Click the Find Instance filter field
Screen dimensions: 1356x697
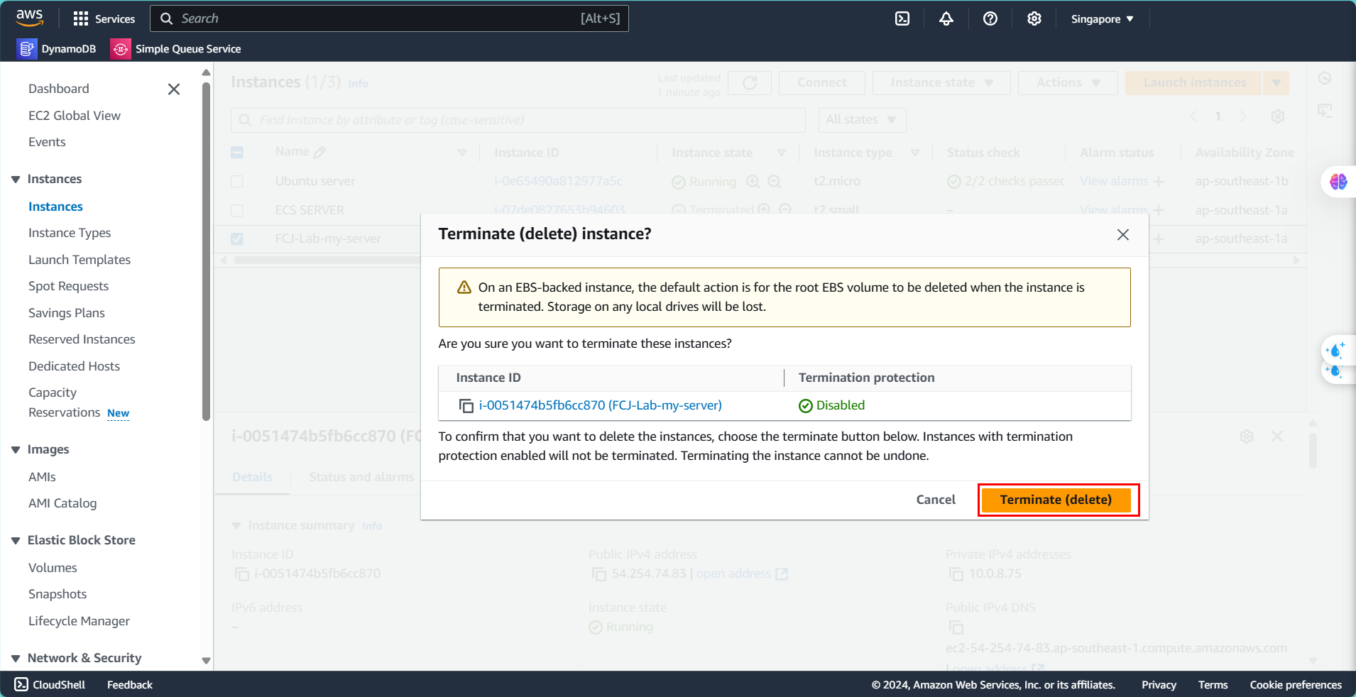tap(518, 120)
